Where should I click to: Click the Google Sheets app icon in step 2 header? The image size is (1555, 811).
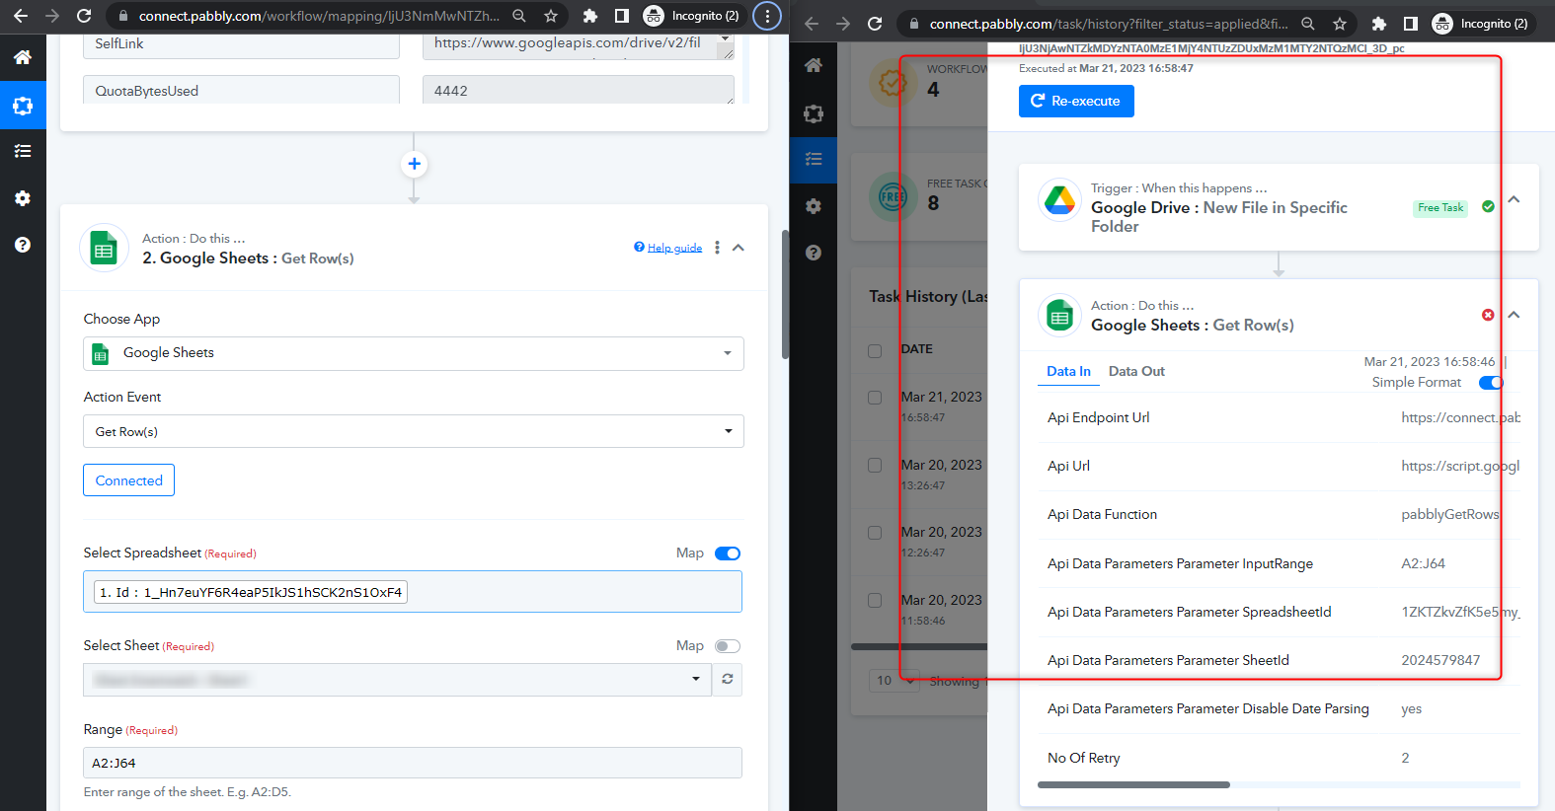104,249
